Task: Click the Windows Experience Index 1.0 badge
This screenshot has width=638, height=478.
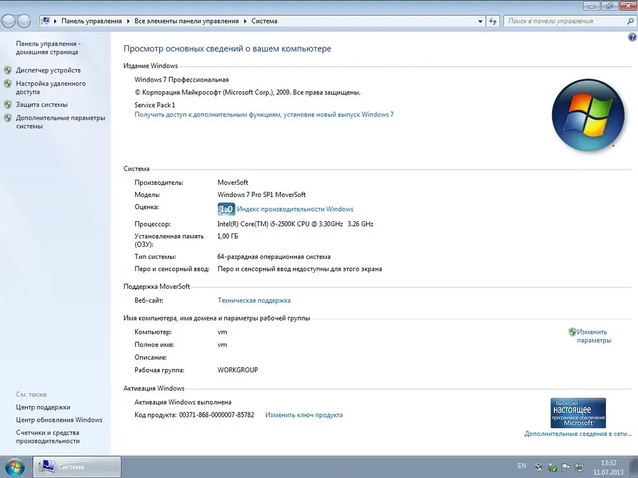Action: (x=226, y=209)
